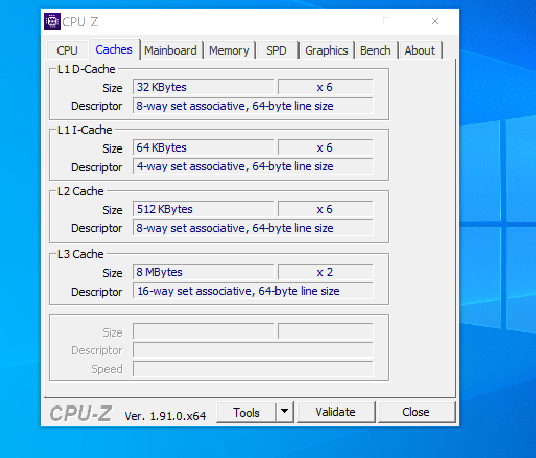
Task: Switch to the CPU tab
Action: [67, 50]
